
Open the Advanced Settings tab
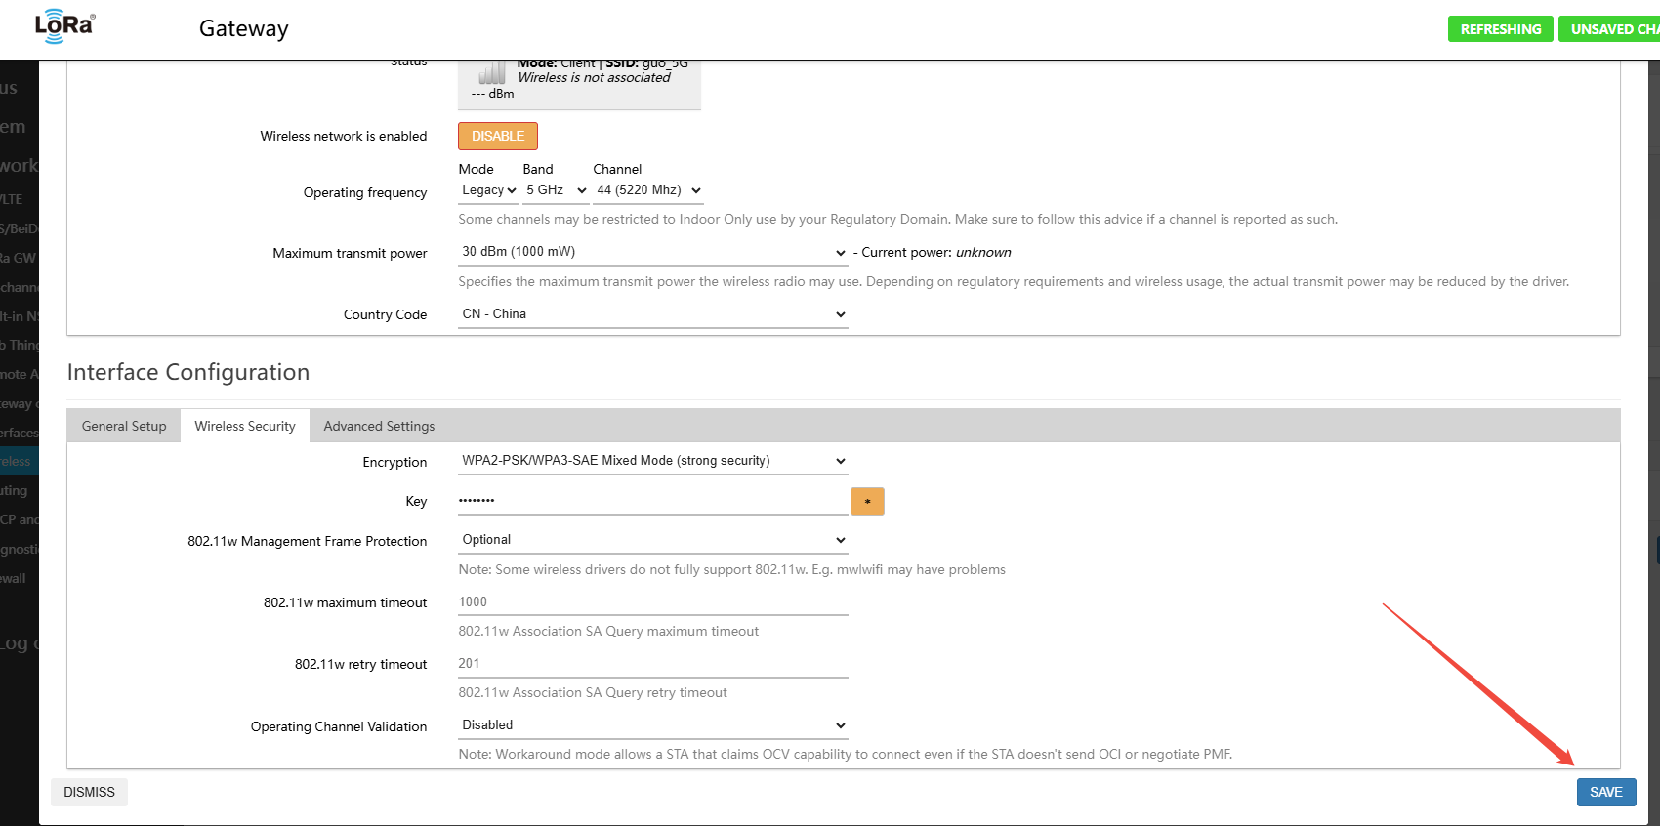point(379,426)
